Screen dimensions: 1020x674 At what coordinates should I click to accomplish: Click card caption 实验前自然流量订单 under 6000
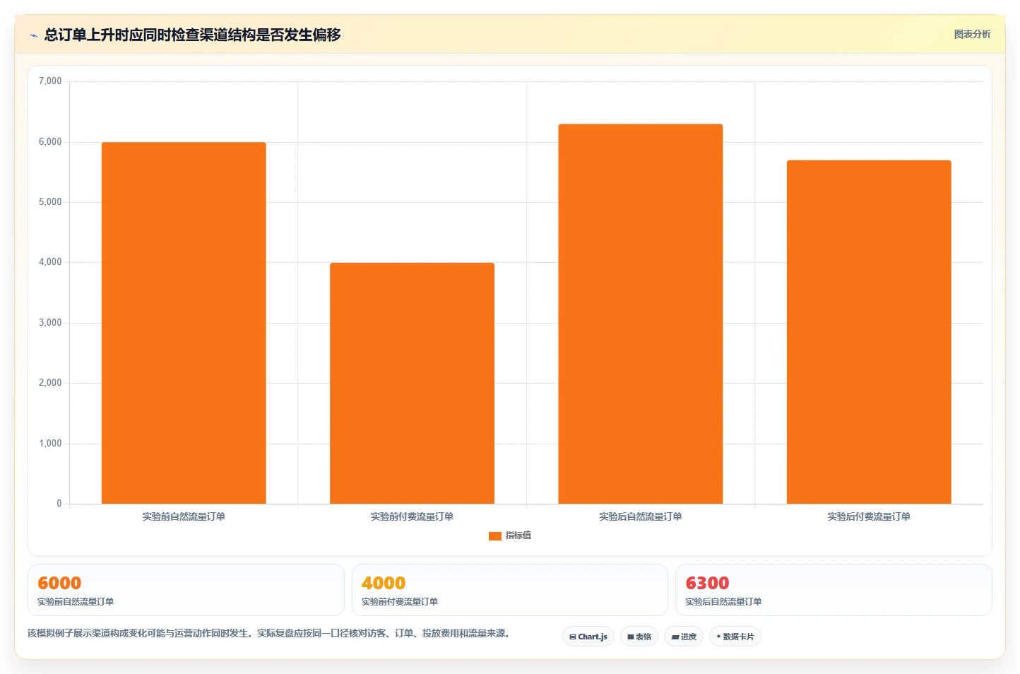click(x=76, y=602)
